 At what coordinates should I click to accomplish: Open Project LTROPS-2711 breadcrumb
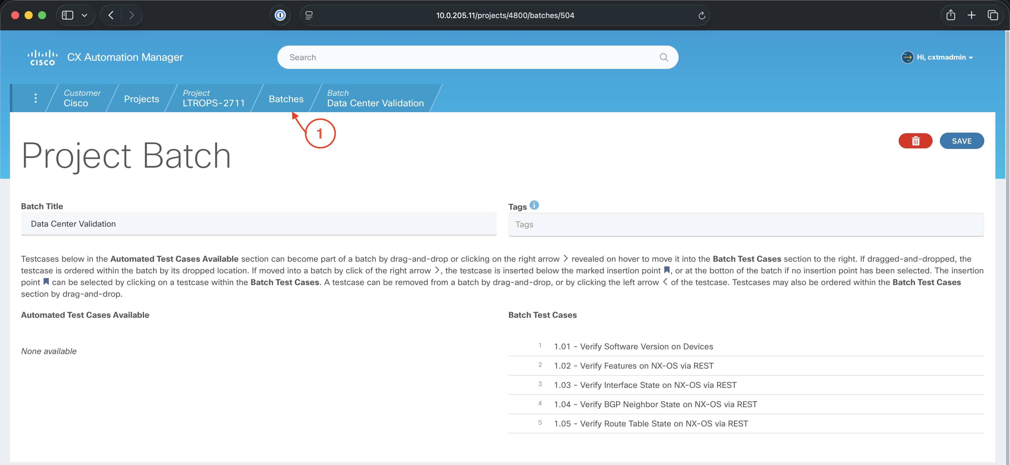[x=213, y=98]
